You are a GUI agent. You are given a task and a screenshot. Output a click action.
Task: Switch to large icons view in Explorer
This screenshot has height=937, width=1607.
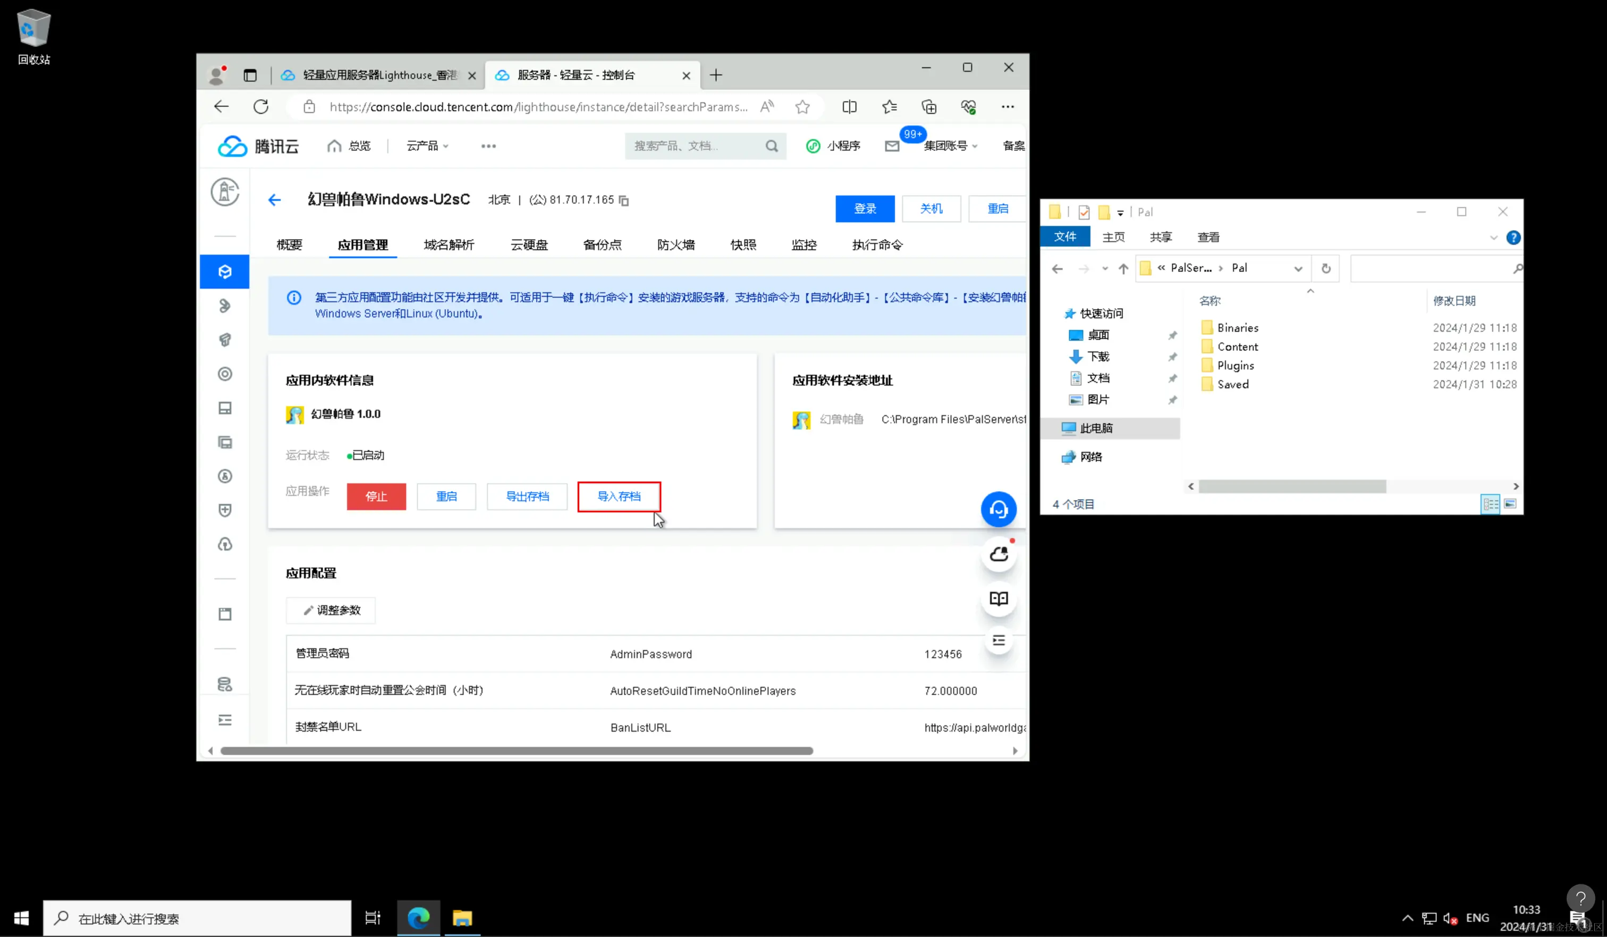(x=1509, y=504)
